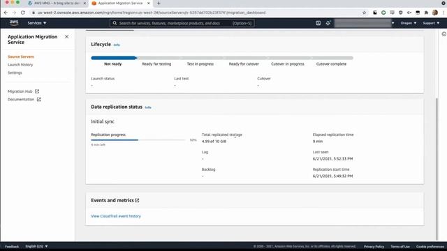The image size is (447, 251).
Task: Go back with the browser back arrow
Action: click(6, 13)
